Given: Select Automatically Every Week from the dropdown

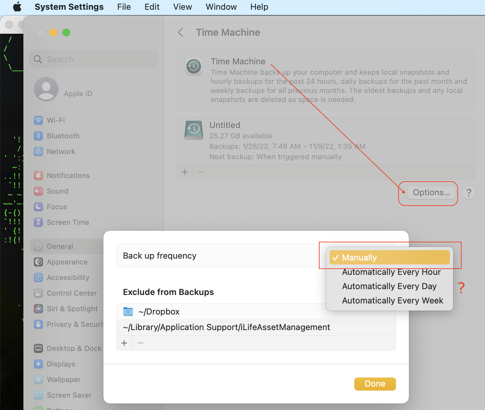Looking at the screenshot, I should [x=393, y=300].
